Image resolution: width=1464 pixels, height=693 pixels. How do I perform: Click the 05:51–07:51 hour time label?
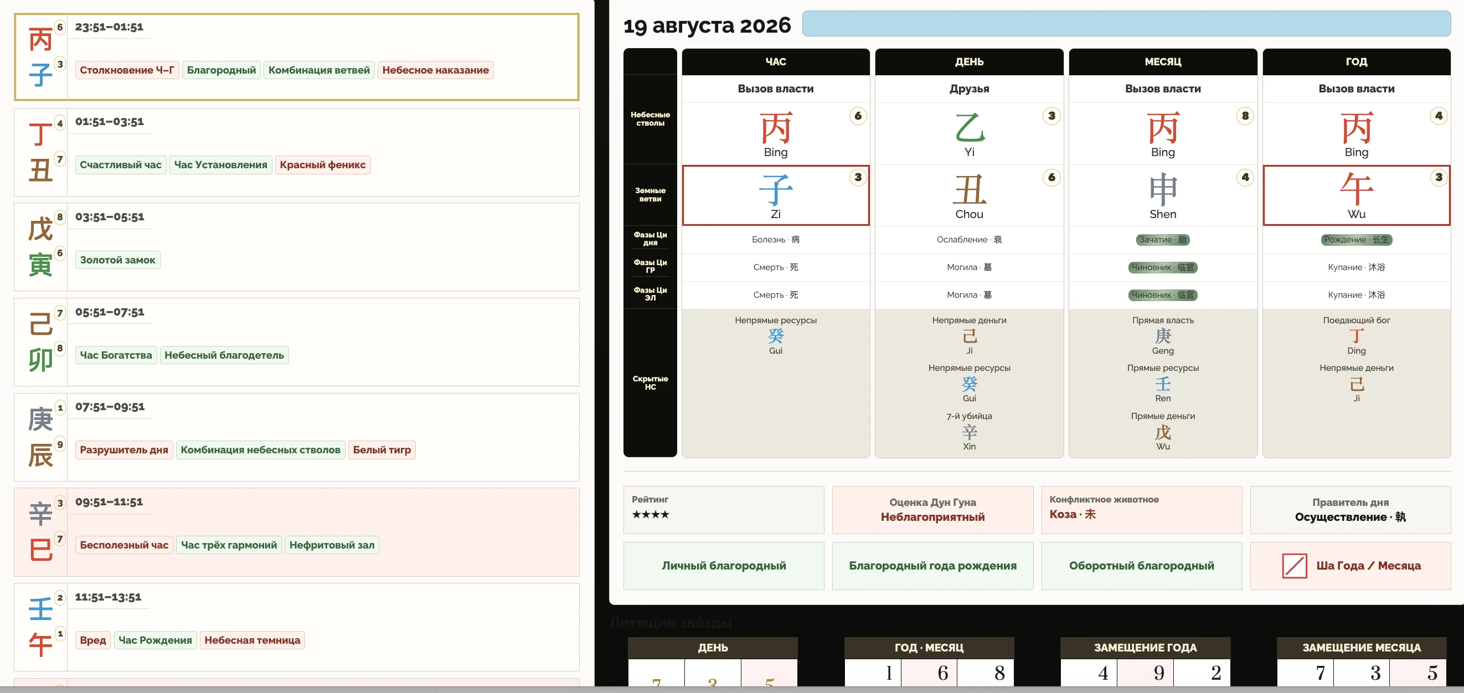click(110, 312)
